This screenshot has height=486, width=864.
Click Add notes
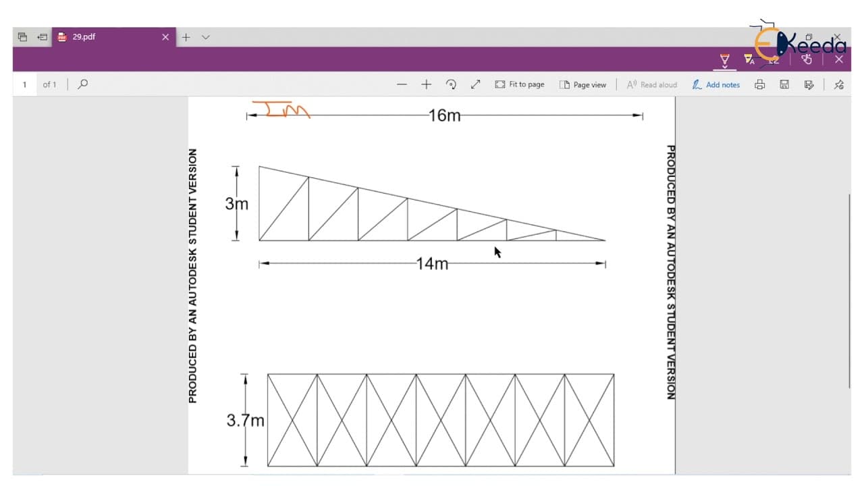click(x=716, y=84)
